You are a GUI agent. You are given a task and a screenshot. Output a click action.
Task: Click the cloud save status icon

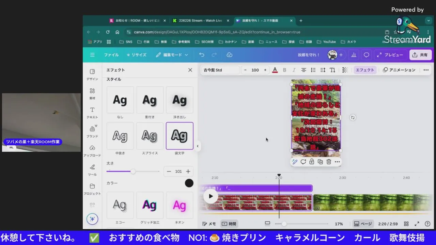coord(229,55)
